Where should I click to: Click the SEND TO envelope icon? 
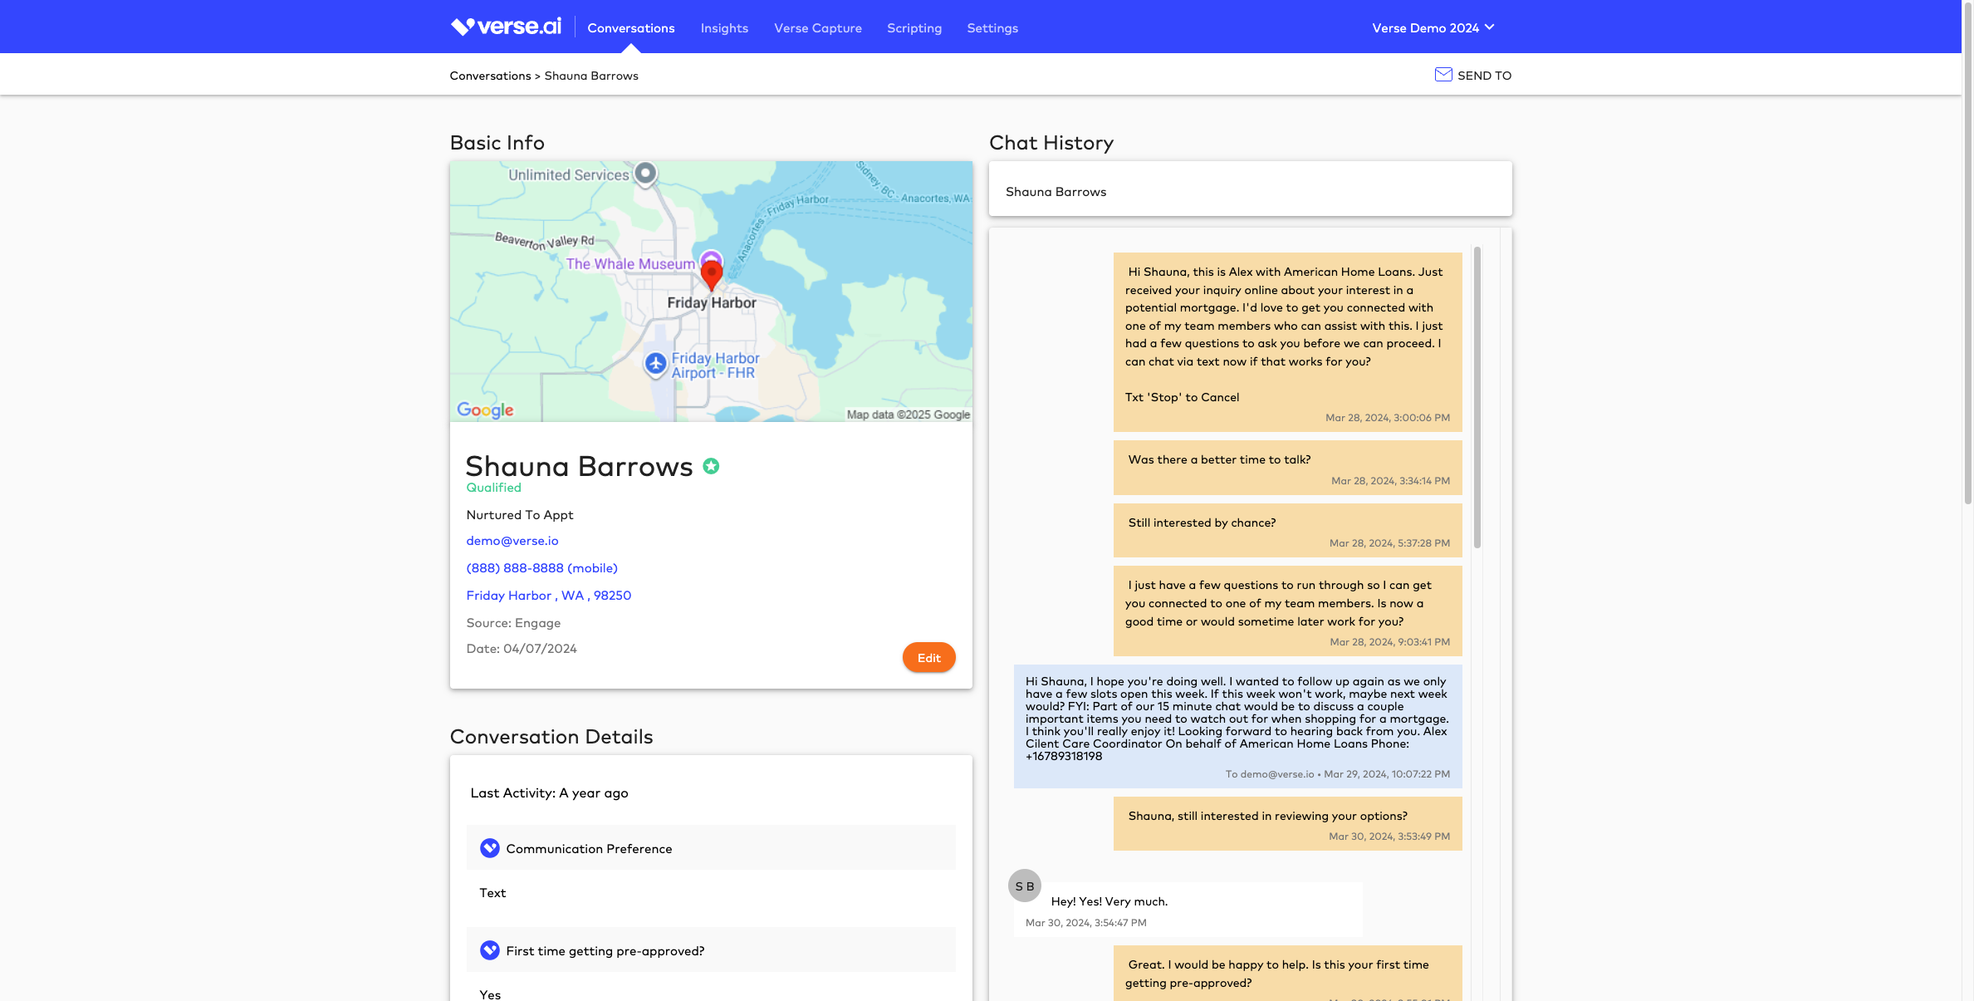(x=1443, y=75)
